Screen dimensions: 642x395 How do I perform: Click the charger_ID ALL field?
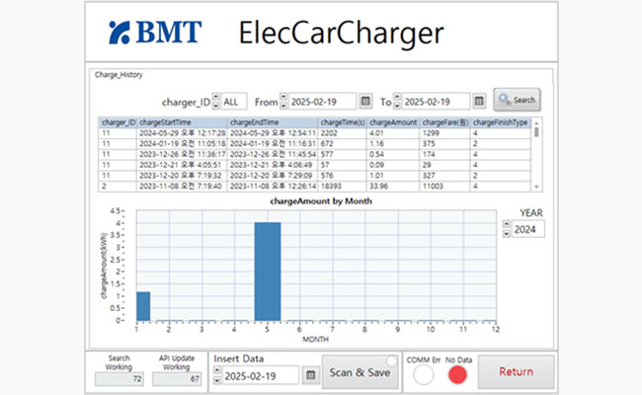(235, 101)
